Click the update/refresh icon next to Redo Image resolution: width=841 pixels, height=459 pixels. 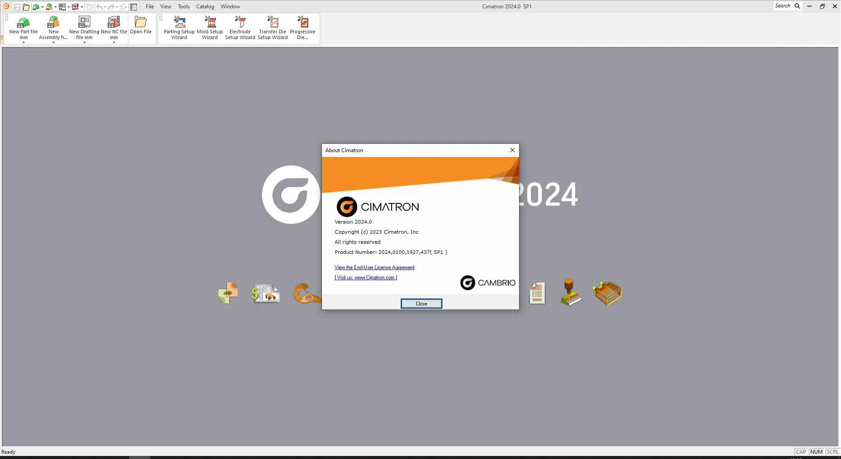[x=124, y=7]
